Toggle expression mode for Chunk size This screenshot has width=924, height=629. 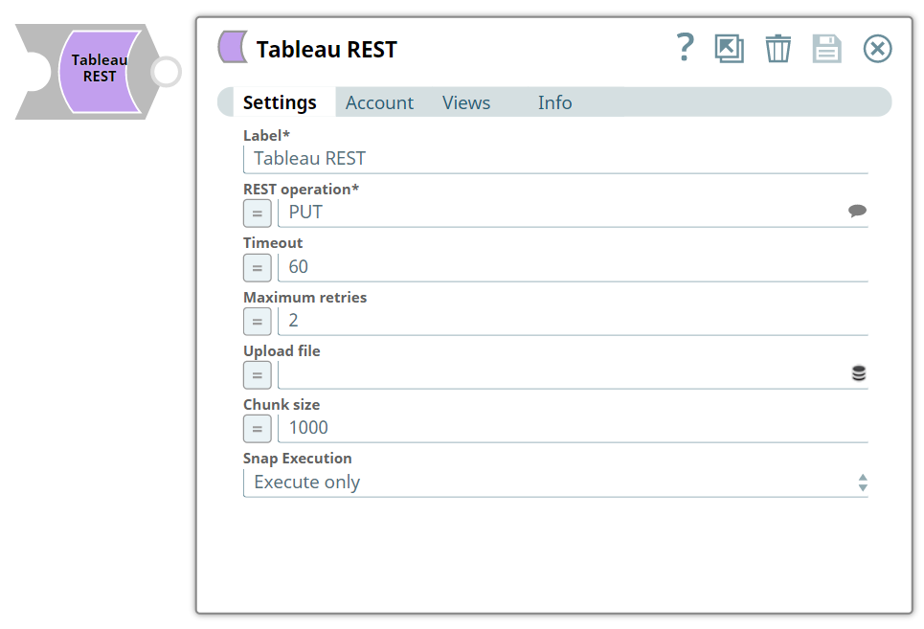click(x=257, y=428)
